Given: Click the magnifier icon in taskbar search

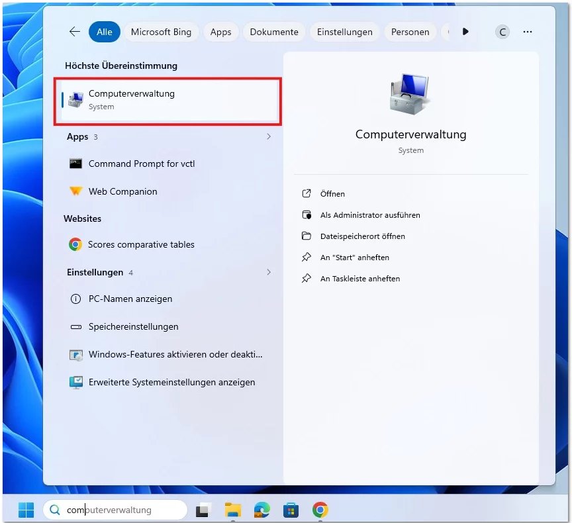Looking at the screenshot, I should tap(55, 510).
